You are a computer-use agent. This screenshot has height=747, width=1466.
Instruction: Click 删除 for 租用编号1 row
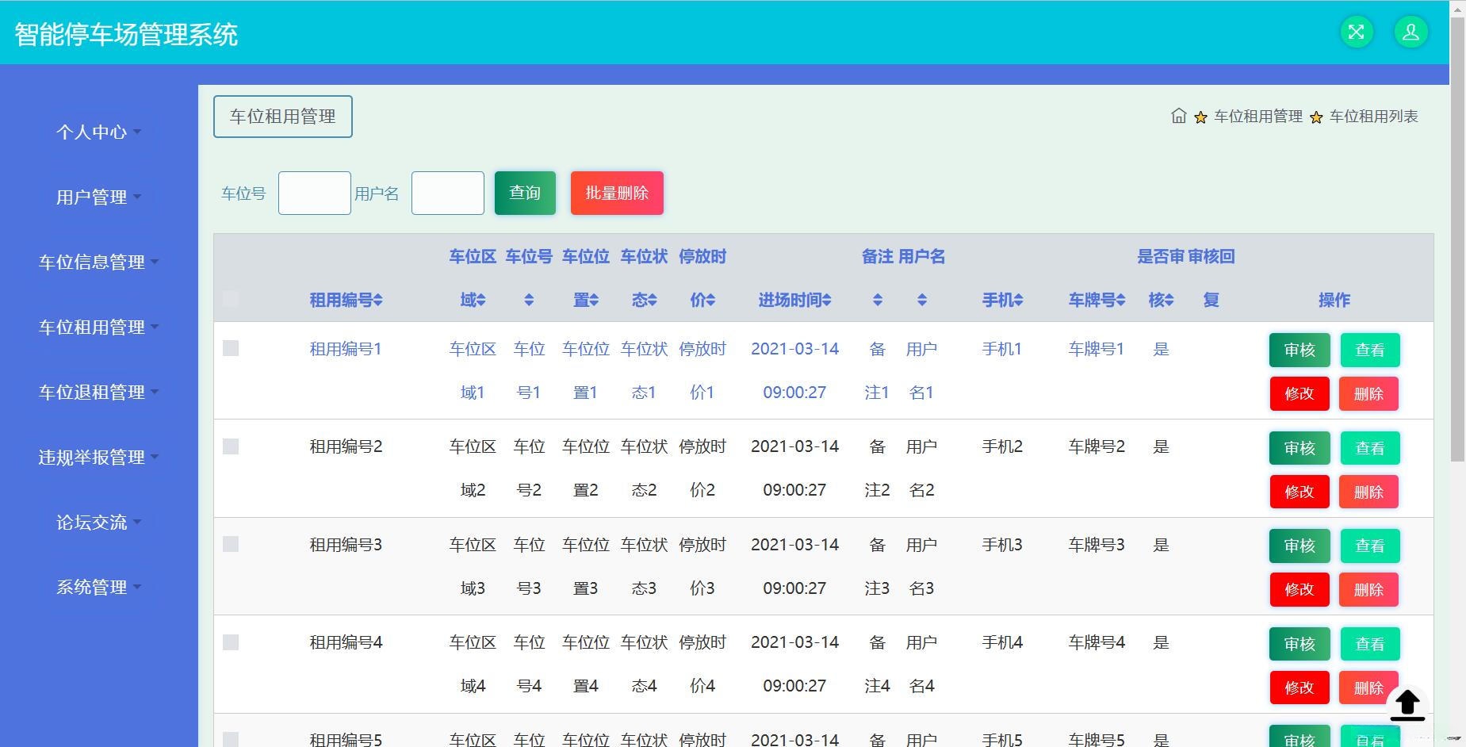pos(1368,393)
